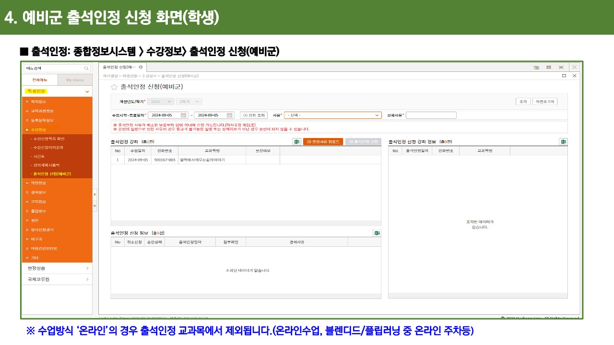Expand the 현장실습 menu section
Screen dimensions: 614x345
(87, 268)
